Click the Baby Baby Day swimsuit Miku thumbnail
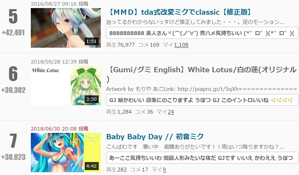 (66, 153)
